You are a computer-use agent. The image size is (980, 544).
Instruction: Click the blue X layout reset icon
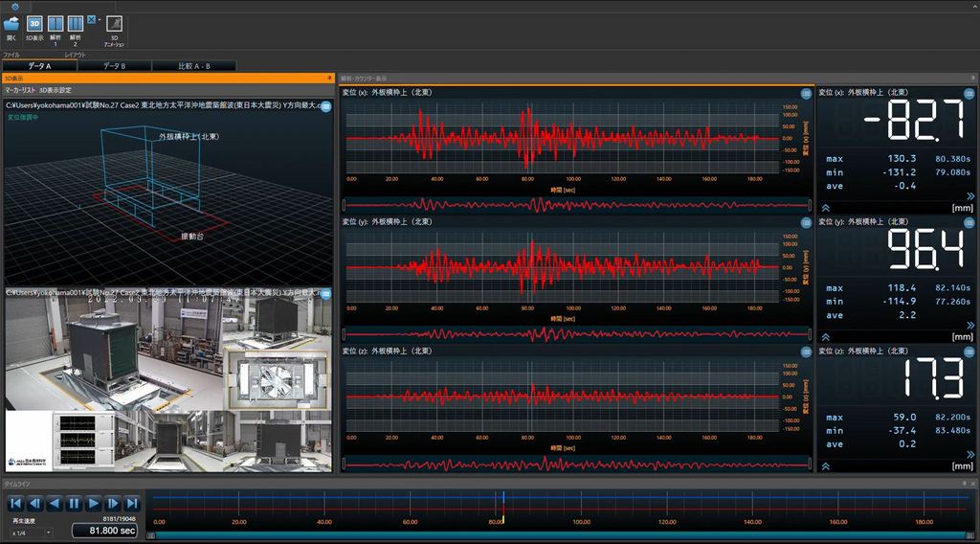(91, 20)
